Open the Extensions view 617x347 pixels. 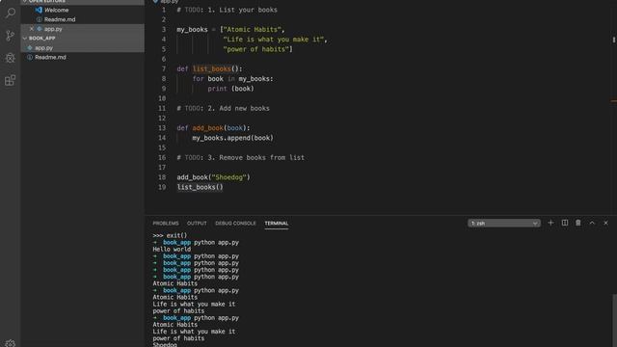[x=11, y=80]
